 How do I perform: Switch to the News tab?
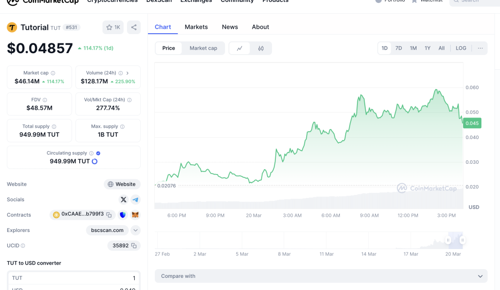tap(230, 27)
